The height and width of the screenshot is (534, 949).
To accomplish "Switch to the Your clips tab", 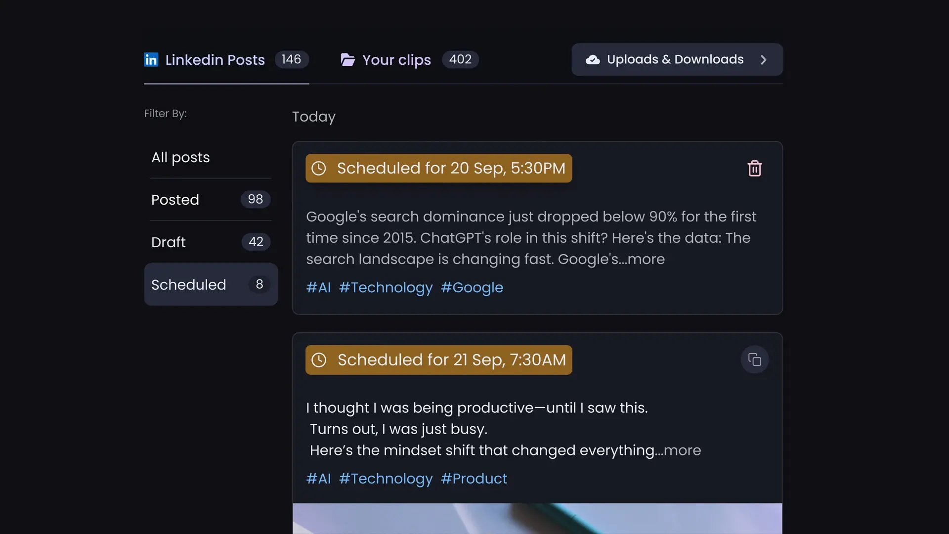I will 396,59.
